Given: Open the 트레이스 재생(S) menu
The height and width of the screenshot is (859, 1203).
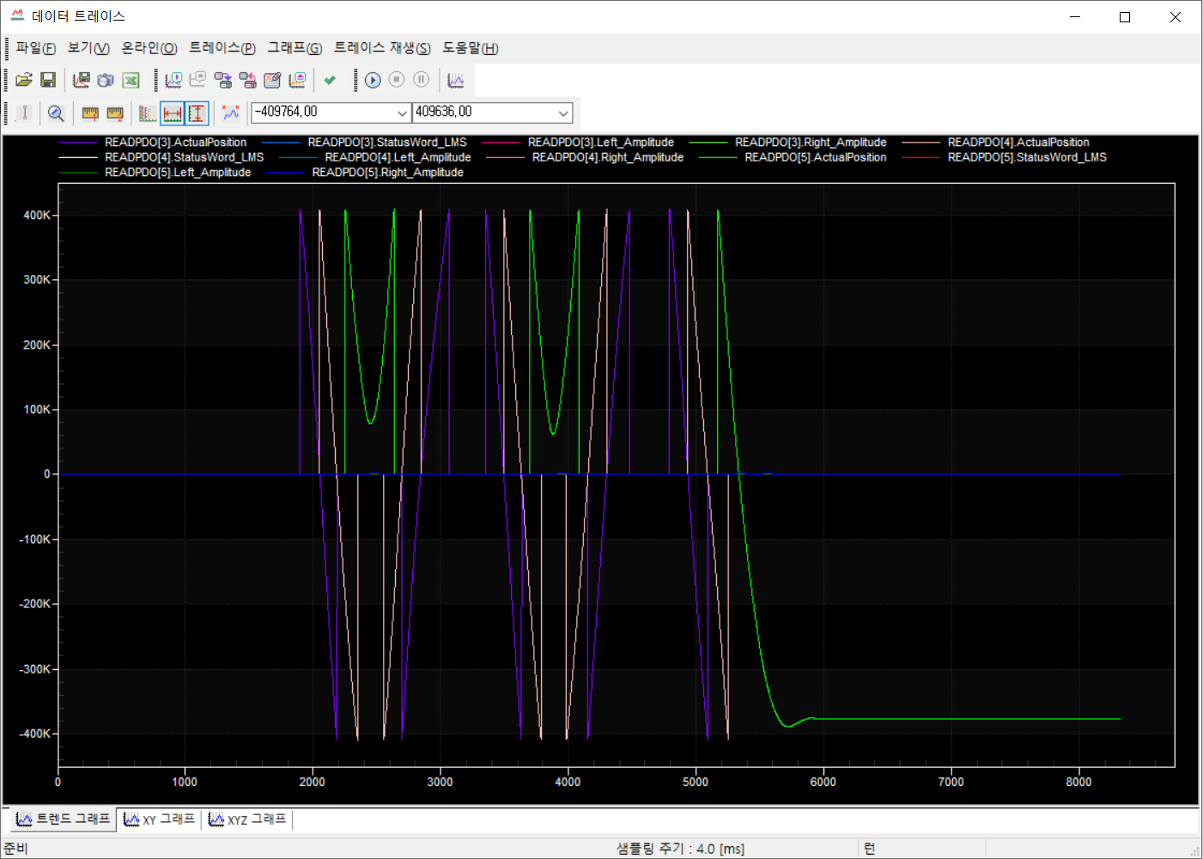Looking at the screenshot, I should point(382,48).
